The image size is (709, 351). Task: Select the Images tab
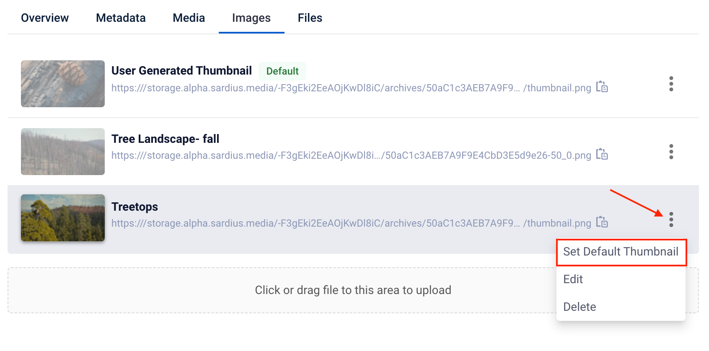251,18
